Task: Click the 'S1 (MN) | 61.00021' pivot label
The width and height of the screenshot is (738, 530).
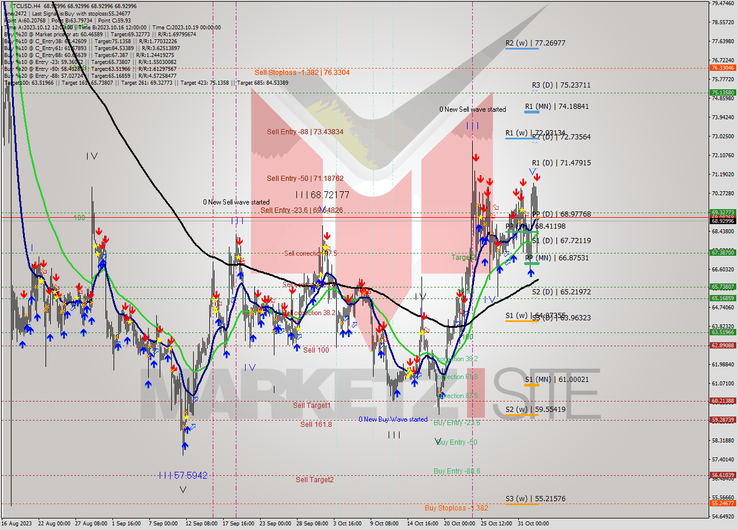Action: (556, 379)
